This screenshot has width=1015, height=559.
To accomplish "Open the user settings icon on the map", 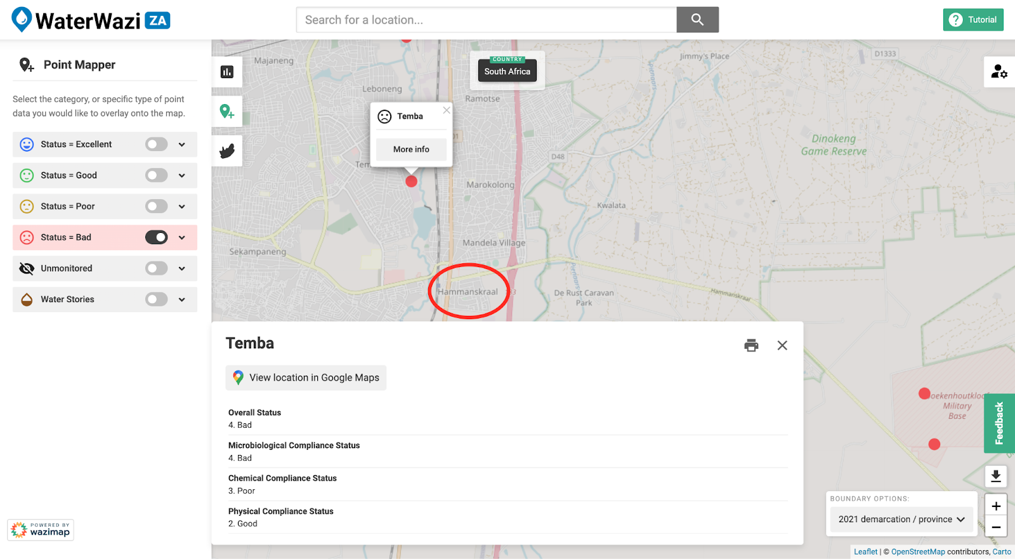I will tap(999, 72).
